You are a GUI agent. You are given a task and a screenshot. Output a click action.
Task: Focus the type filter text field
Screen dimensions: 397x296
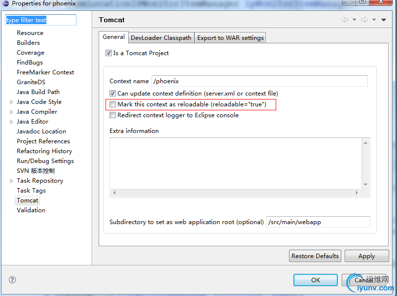[x=40, y=20]
